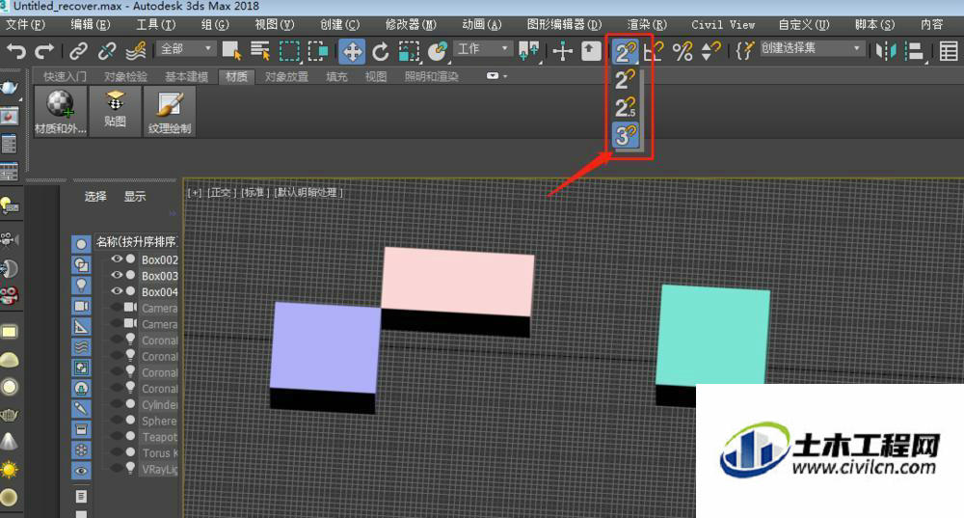This screenshot has width=964, height=518.
Task: Unhide the Sphere object via its eye
Action: (x=117, y=421)
